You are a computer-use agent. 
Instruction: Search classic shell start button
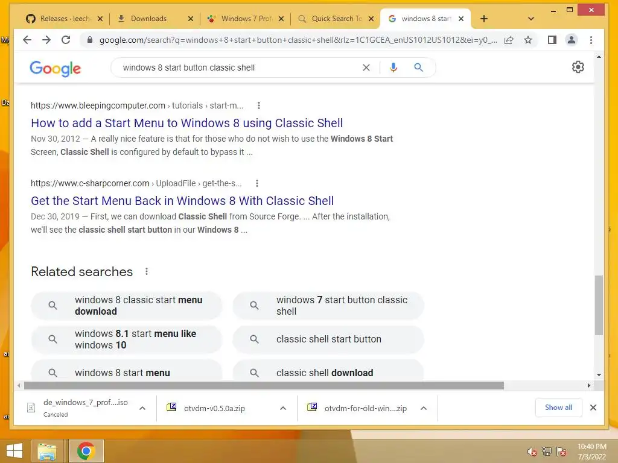[x=328, y=339]
